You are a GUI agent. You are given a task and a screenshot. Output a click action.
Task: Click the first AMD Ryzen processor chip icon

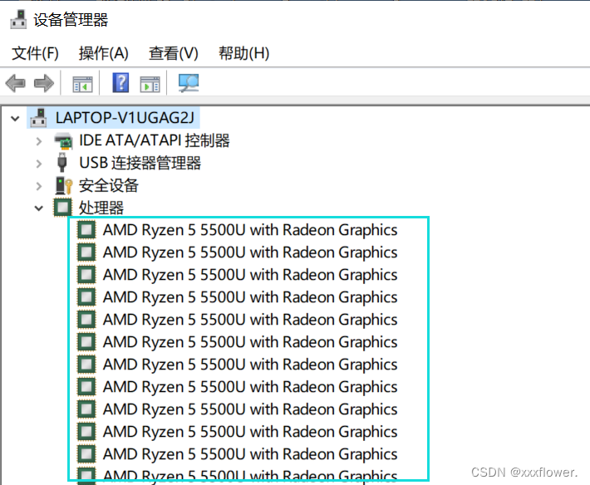click(x=86, y=230)
